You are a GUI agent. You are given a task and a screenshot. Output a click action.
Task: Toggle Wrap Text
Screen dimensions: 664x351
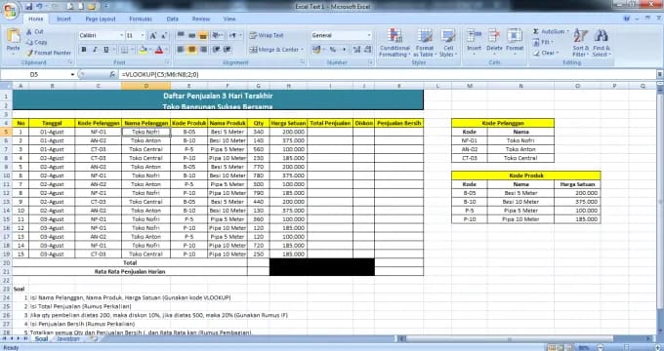(x=267, y=35)
